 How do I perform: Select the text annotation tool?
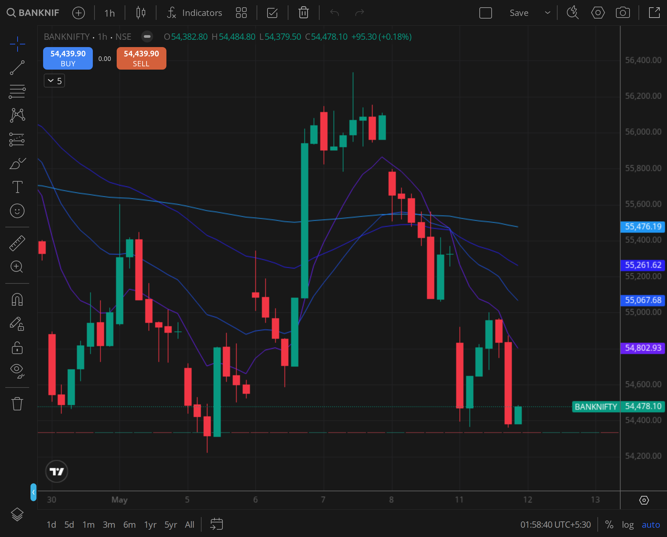coord(17,187)
